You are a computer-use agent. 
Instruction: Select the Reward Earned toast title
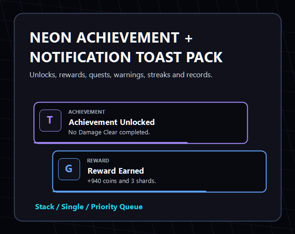pos(116,171)
